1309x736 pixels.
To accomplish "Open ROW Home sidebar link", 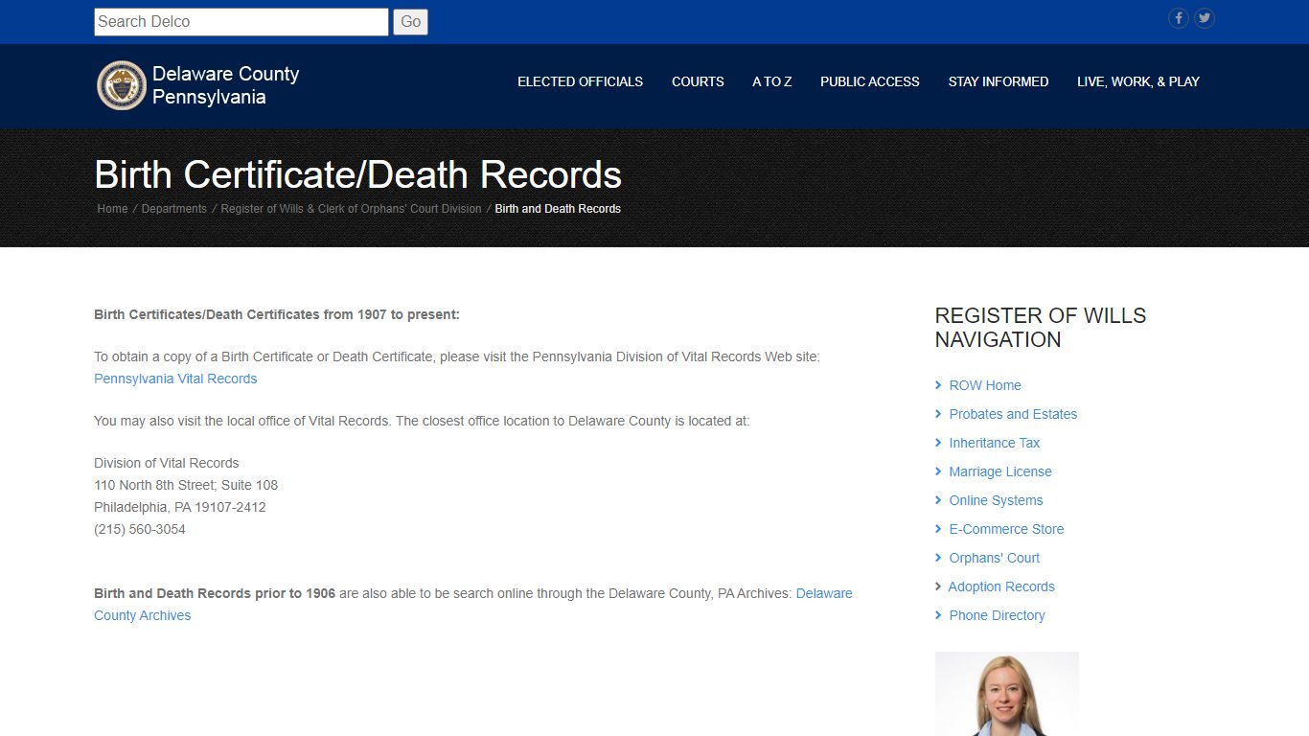I will tap(984, 385).
